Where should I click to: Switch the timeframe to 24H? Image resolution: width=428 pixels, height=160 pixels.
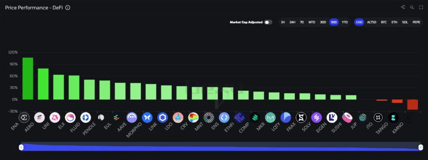[292, 22]
